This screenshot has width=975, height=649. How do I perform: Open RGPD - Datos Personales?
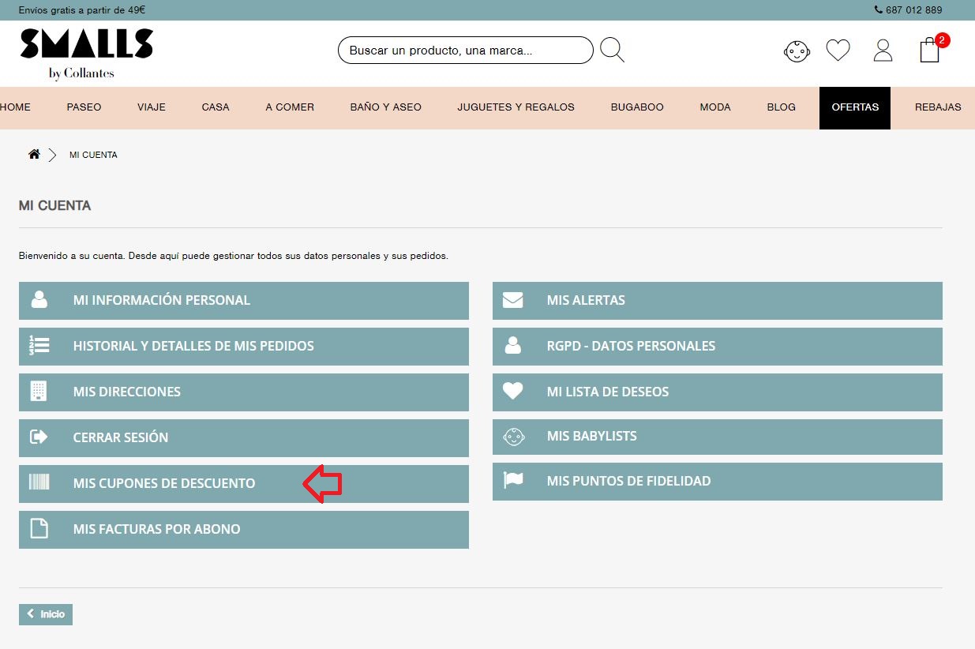(717, 347)
